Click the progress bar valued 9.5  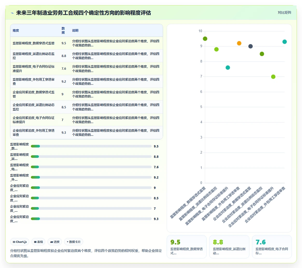91,146
